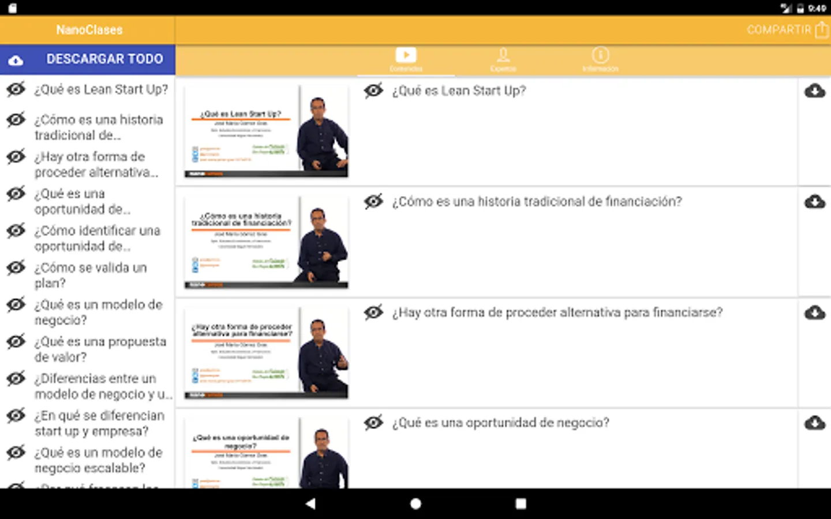Download the '¿Qué es Lean Start Up?' video

click(814, 91)
